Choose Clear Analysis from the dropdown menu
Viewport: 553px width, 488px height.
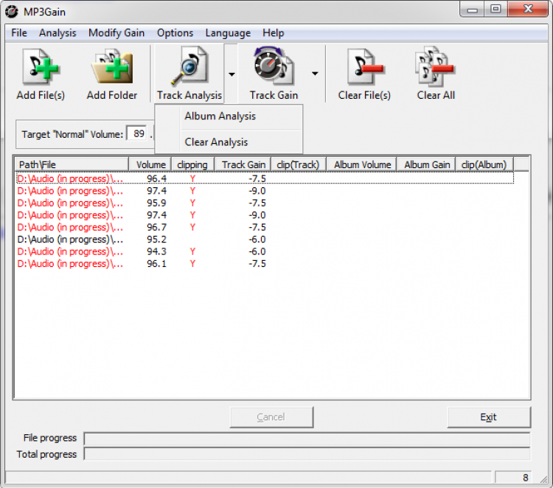[x=228, y=142]
